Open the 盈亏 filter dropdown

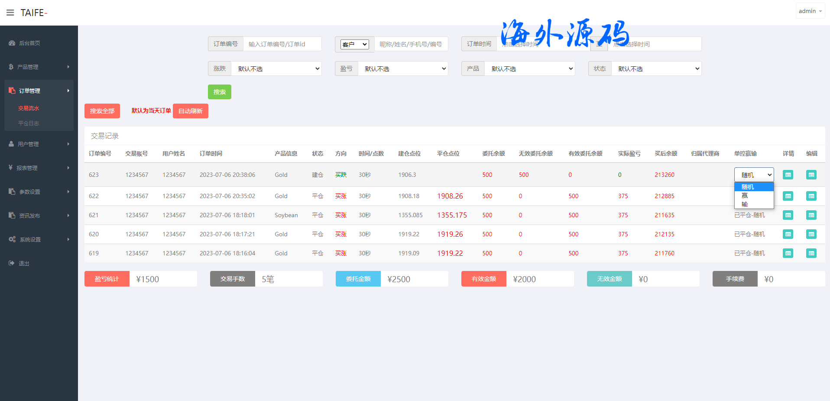pos(403,68)
